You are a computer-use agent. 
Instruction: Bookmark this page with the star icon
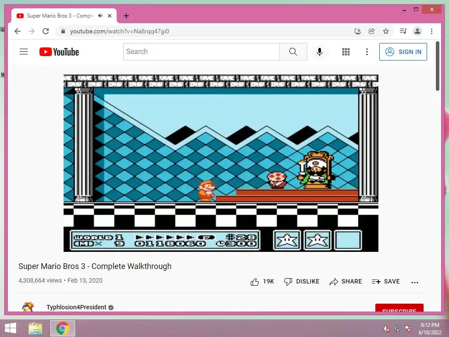[386, 31]
